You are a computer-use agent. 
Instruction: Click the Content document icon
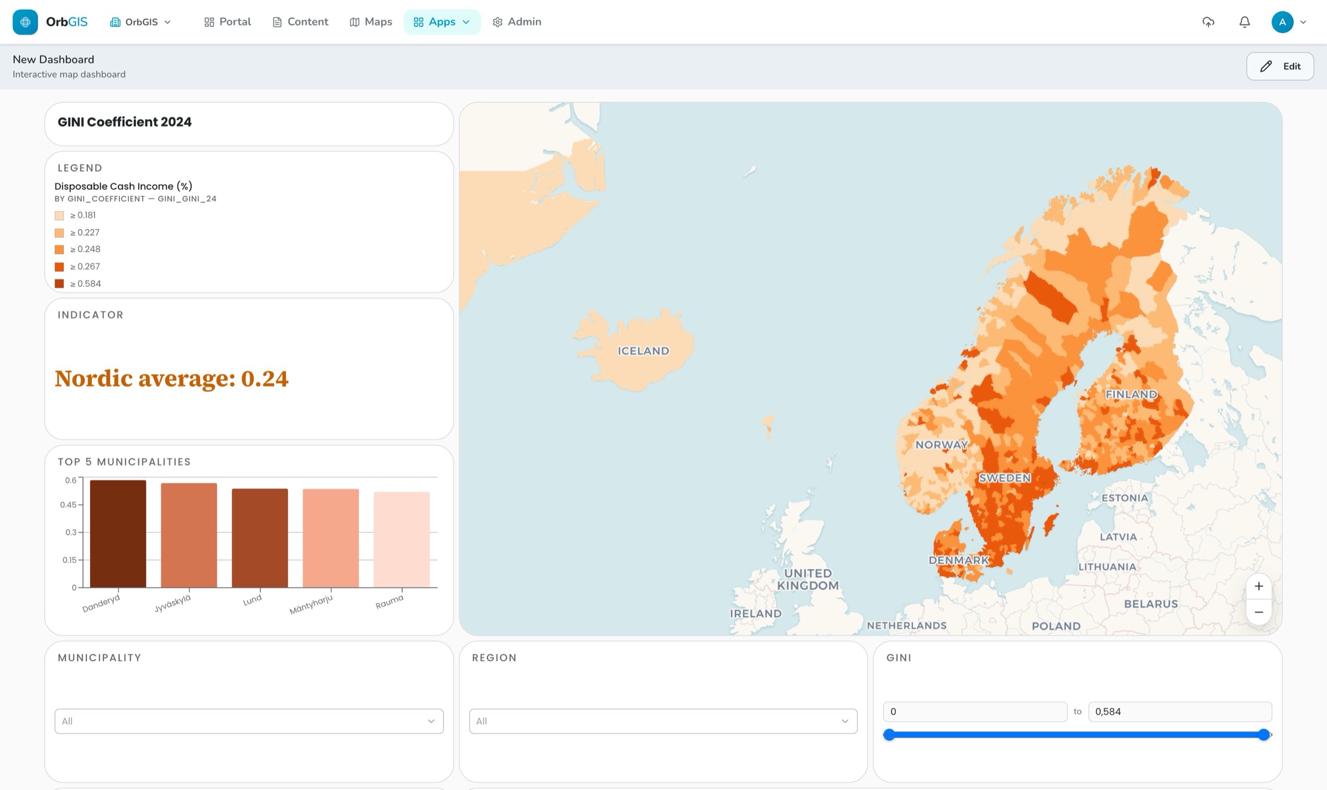(x=277, y=22)
